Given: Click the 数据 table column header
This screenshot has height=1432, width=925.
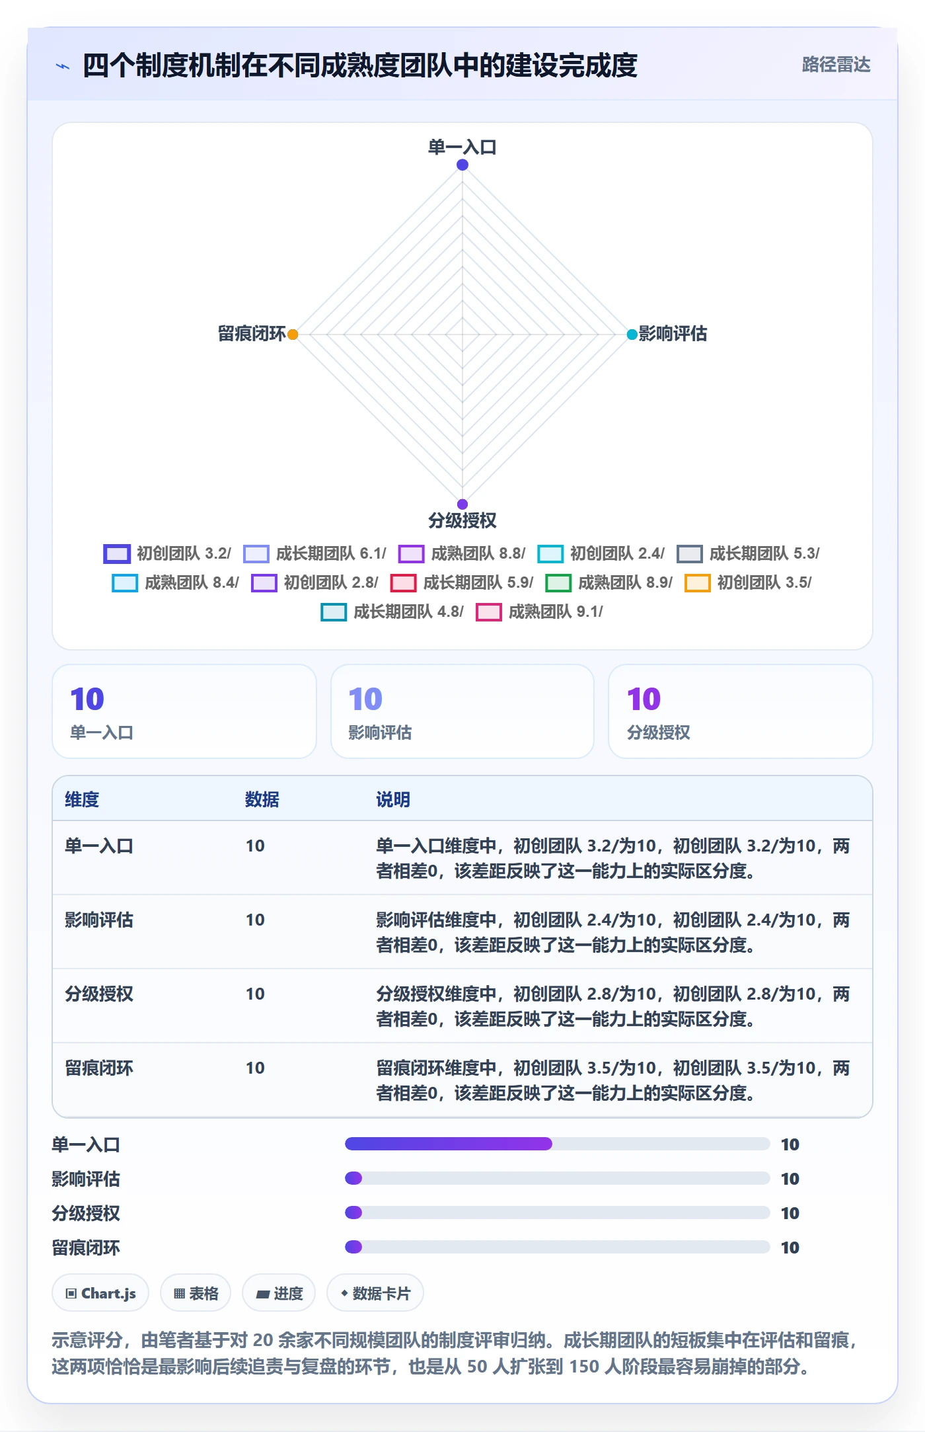Looking at the screenshot, I should (262, 799).
